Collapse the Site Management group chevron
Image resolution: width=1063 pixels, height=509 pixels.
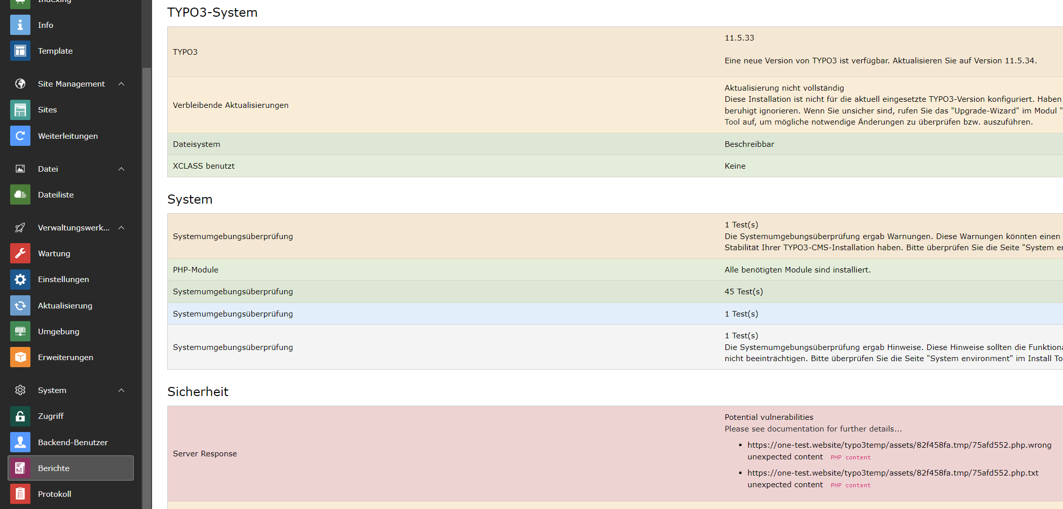click(x=121, y=84)
